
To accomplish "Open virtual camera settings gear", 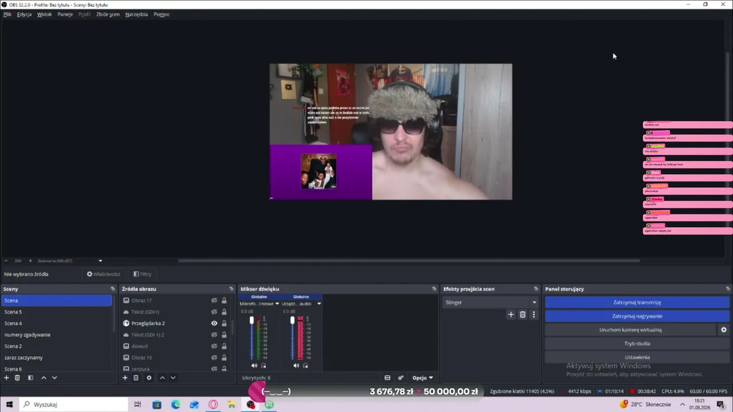I will pyautogui.click(x=723, y=330).
